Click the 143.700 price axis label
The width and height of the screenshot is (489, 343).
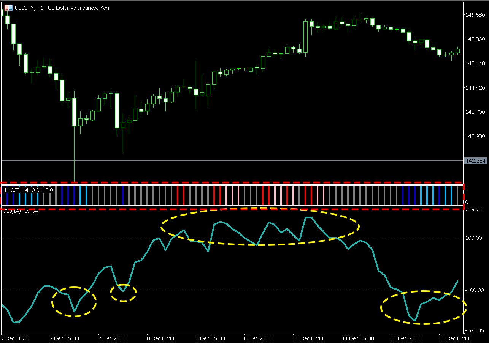pyautogui.click(x=475, y=112)
